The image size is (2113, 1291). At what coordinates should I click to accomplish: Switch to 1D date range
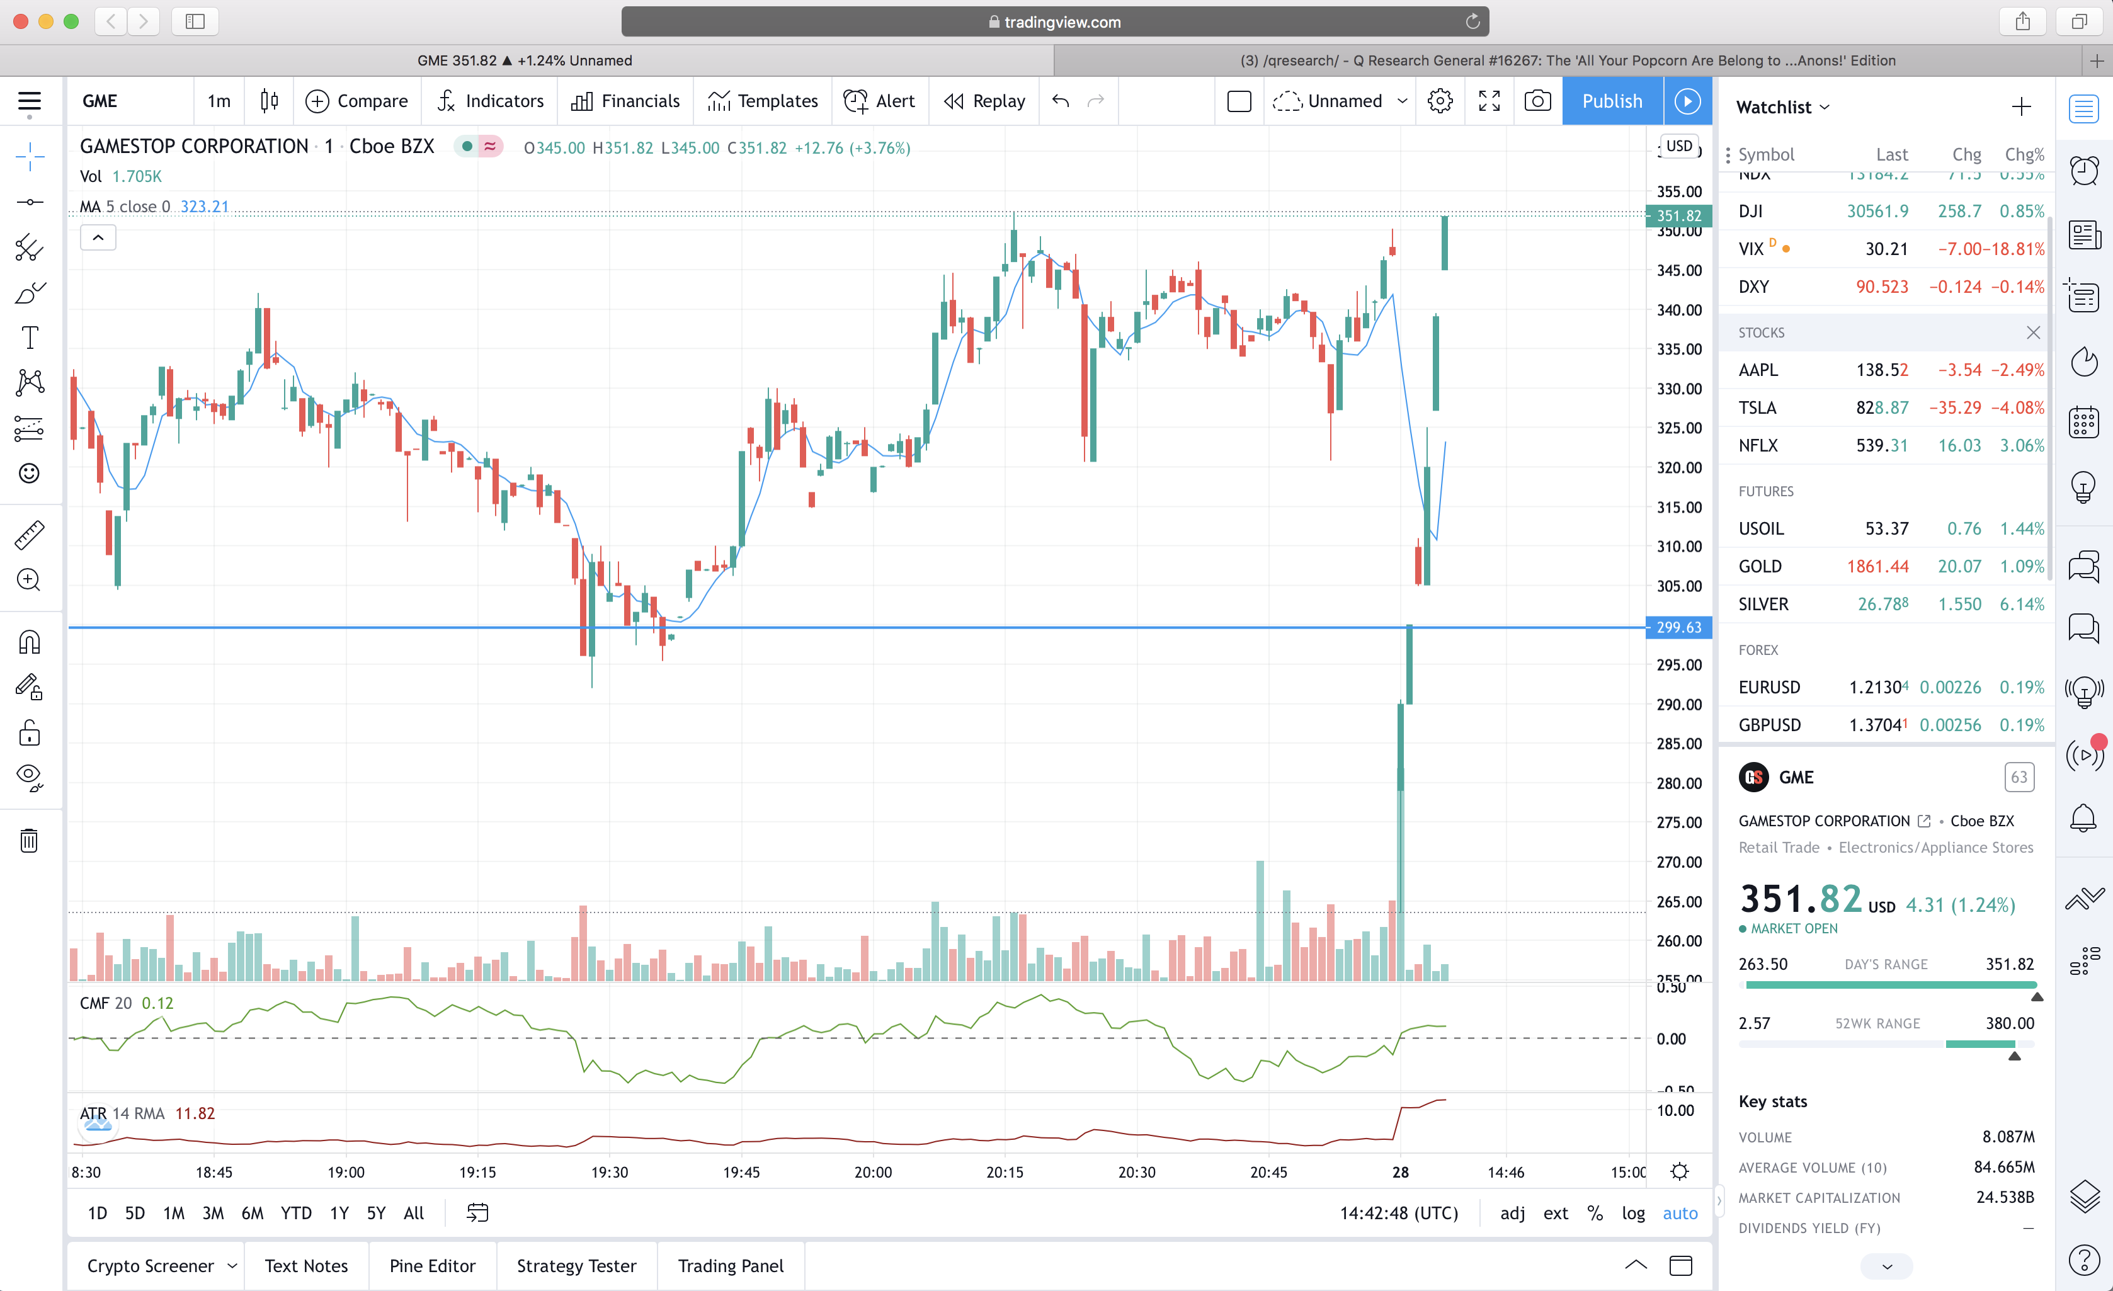97,1213
